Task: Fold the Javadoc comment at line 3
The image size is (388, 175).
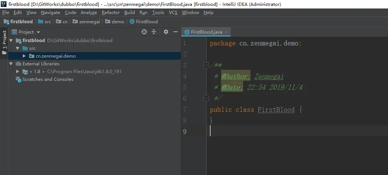Action: click(206, 65)
